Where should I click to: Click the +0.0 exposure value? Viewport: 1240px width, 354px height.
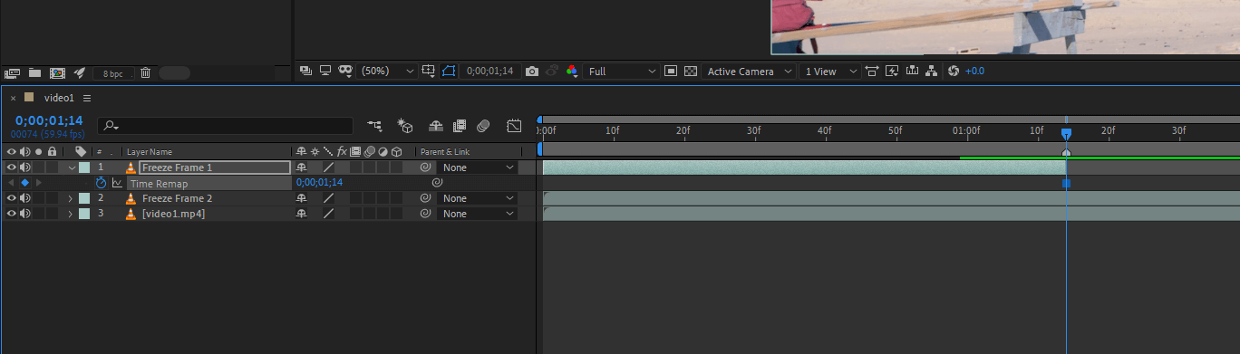974,71
